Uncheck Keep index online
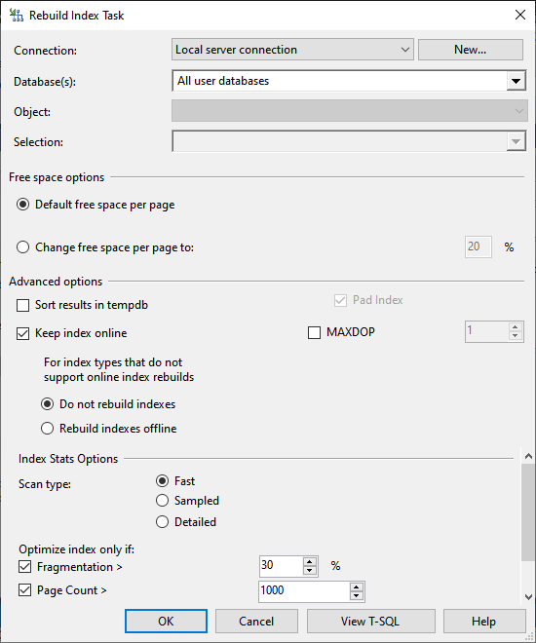Image resolution: width=536 pixels, height=643 pixels. click(23, 333)
